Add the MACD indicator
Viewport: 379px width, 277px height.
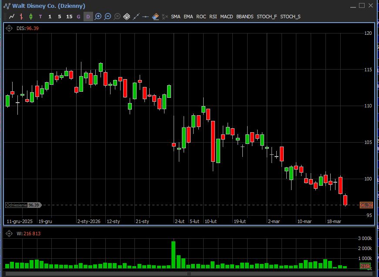226,17
